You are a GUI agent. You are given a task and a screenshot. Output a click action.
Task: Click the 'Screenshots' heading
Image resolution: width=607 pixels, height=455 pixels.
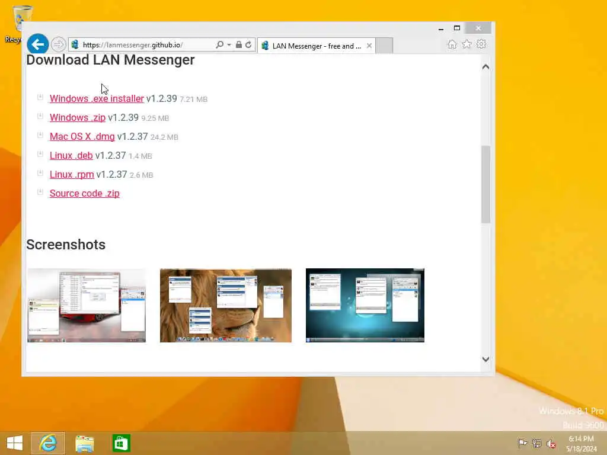pyautogui.click(x=66, y=245)
